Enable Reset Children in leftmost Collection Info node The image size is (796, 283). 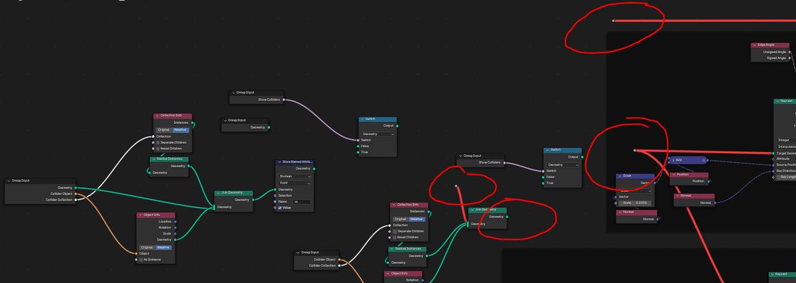coord(158,148)
